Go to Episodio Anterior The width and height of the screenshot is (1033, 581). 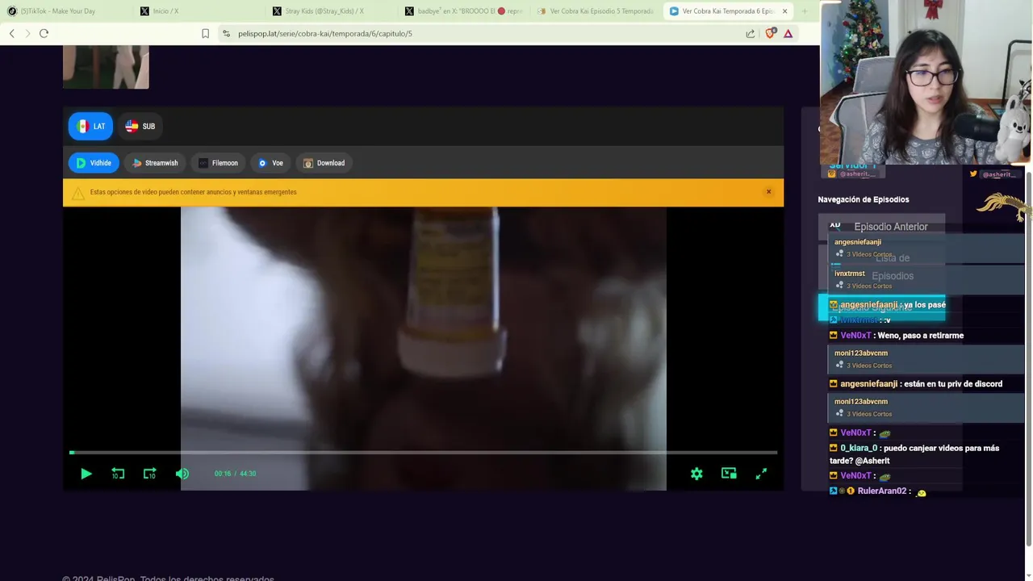881,227
